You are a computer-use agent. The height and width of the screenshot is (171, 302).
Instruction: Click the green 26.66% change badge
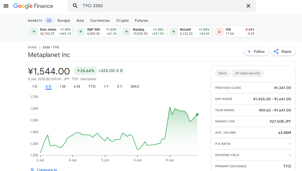(x=85, y=71)
